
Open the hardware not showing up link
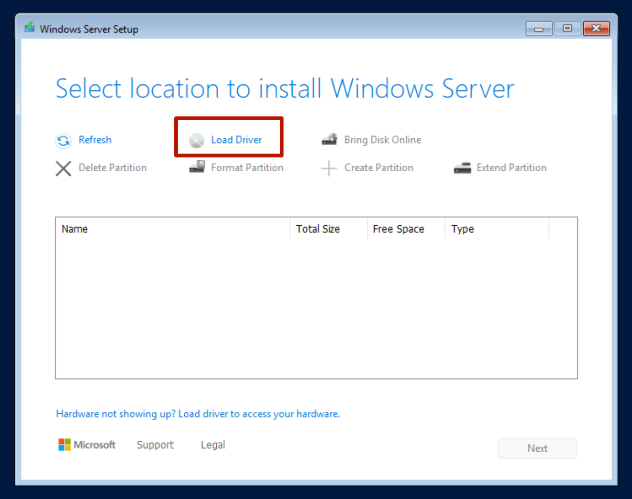198,414
